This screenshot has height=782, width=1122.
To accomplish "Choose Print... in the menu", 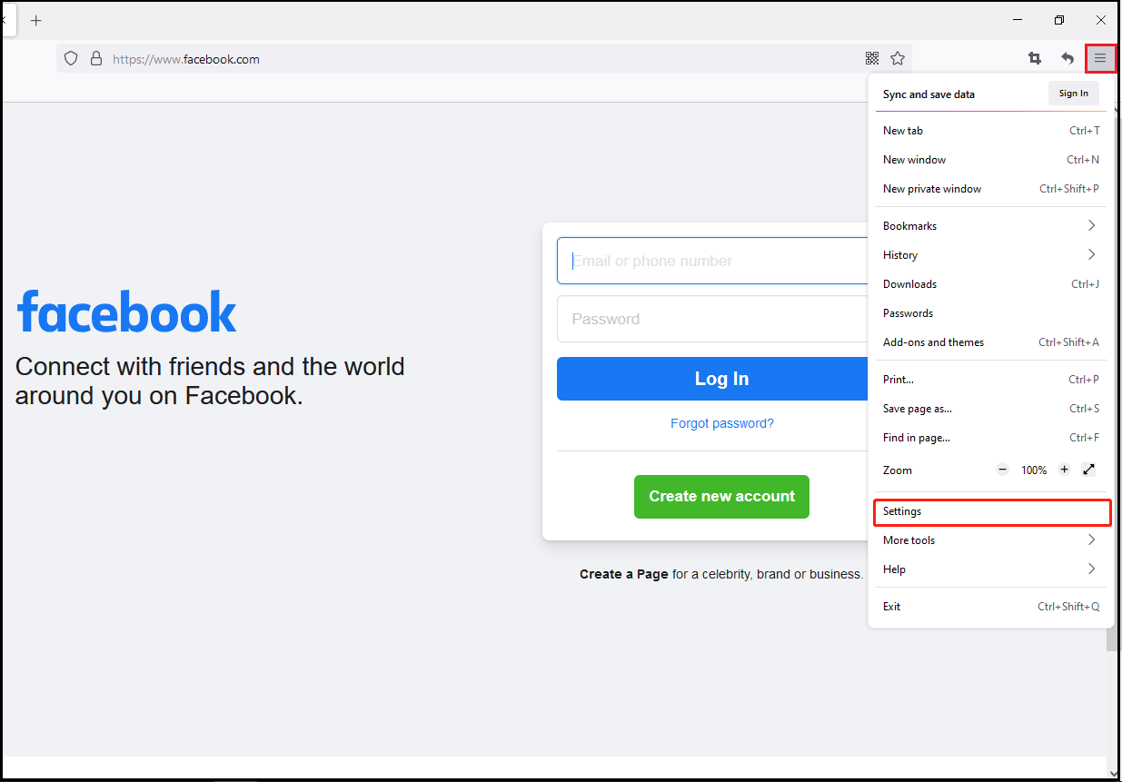I will coord(991,380).
